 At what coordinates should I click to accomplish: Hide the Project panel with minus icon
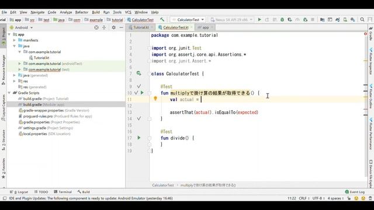click(x=121, y=27)
